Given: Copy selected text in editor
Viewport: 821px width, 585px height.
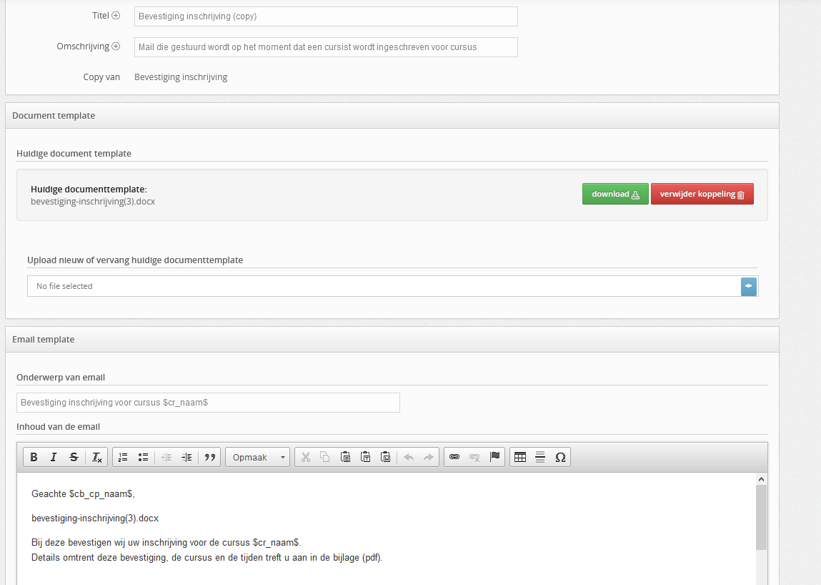Looking at the screenshot, I should pyautogui.click(x=325, y=457).
